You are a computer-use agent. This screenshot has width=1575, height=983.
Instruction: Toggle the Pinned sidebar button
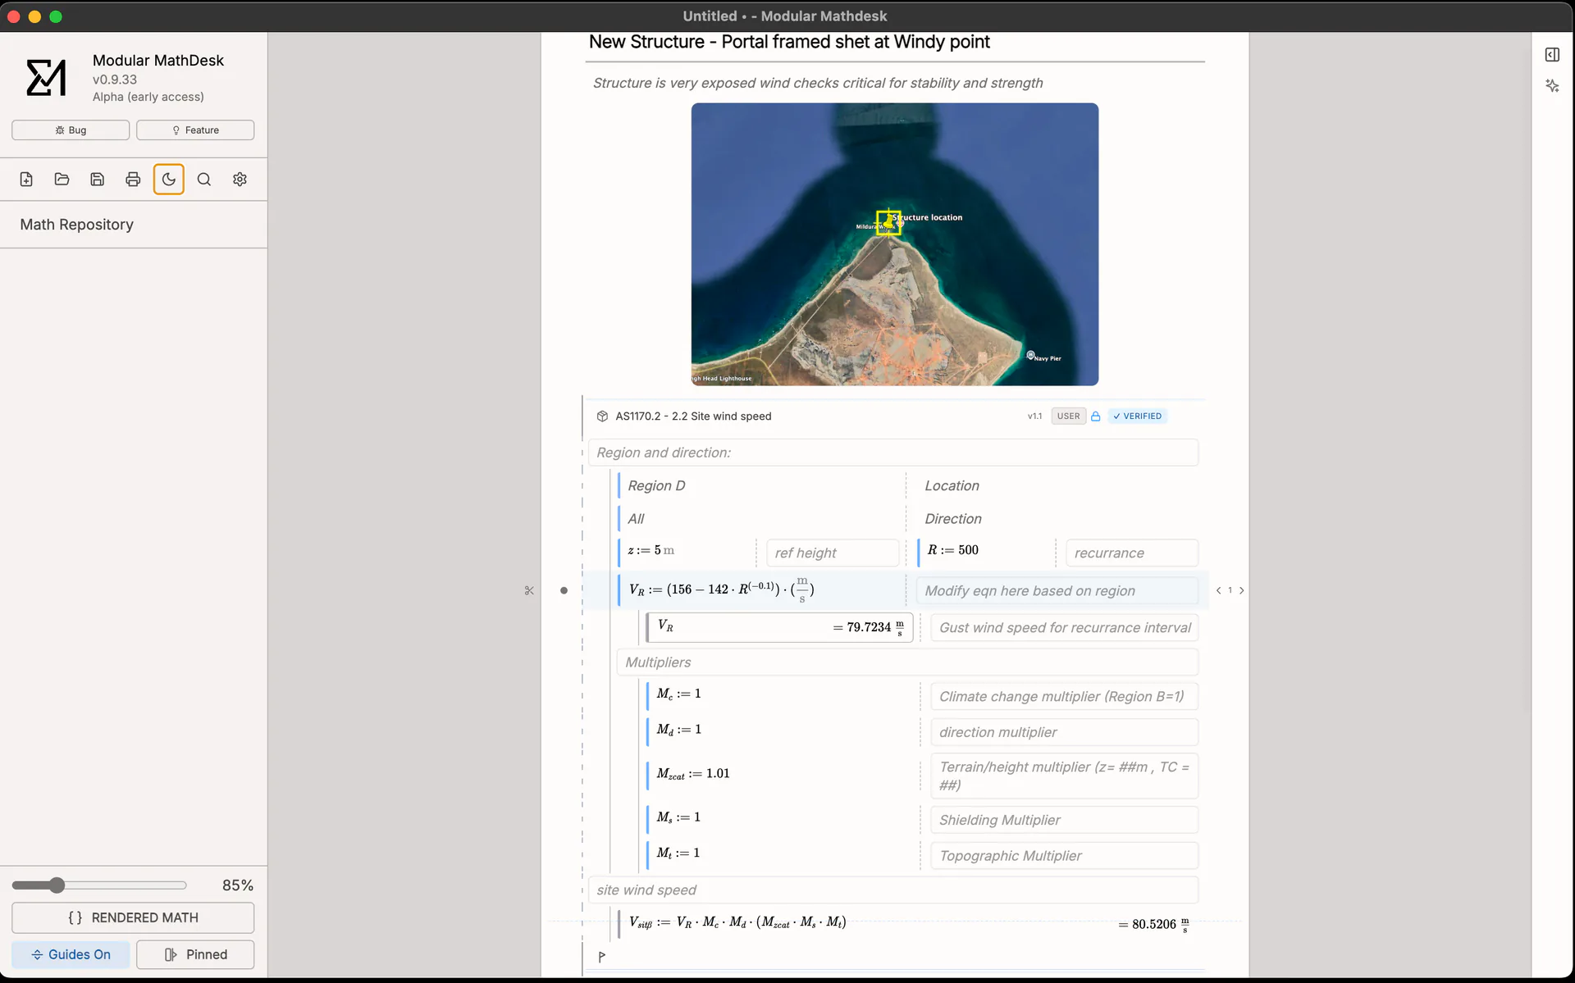(195, 955)
